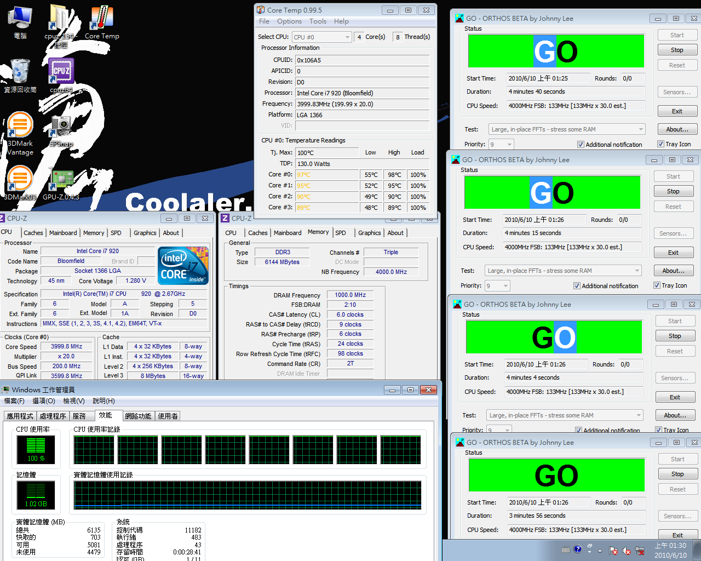Open 檔案(F) menu in Task Manager
Viewport: 701px width, 561px height.
click(14, 401)
